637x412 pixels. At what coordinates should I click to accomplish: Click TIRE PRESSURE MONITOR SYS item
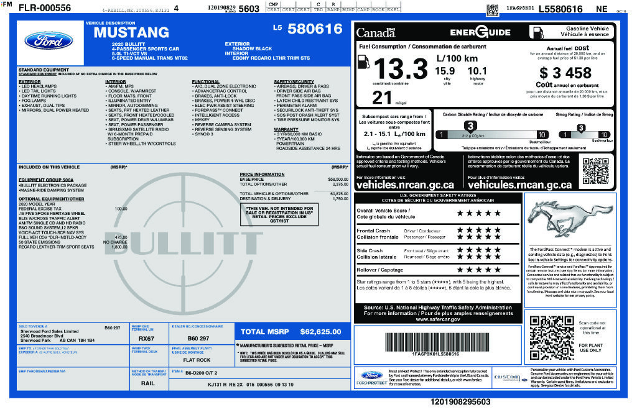(307, 120)
